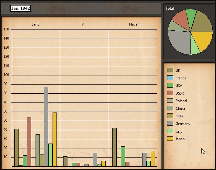Click the China legend entry text

click(180, 109)
